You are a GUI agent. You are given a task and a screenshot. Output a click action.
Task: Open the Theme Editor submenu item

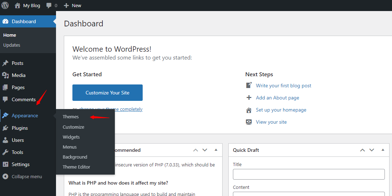click(x=76, y=167)
